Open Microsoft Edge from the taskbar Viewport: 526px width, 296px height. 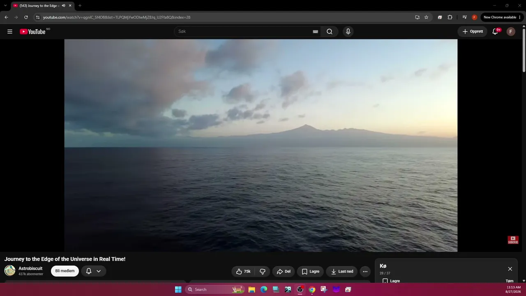264,289
